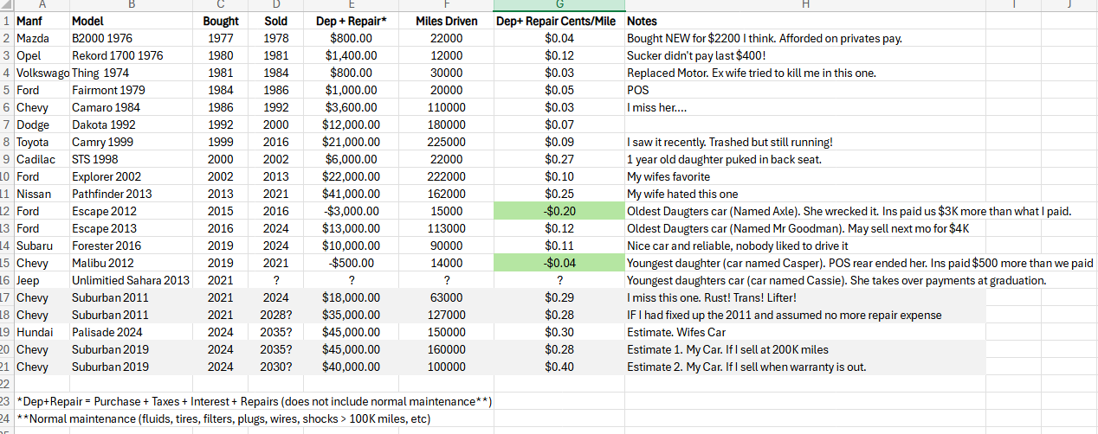Select the '$0.30' cents per mile cell

559,332
